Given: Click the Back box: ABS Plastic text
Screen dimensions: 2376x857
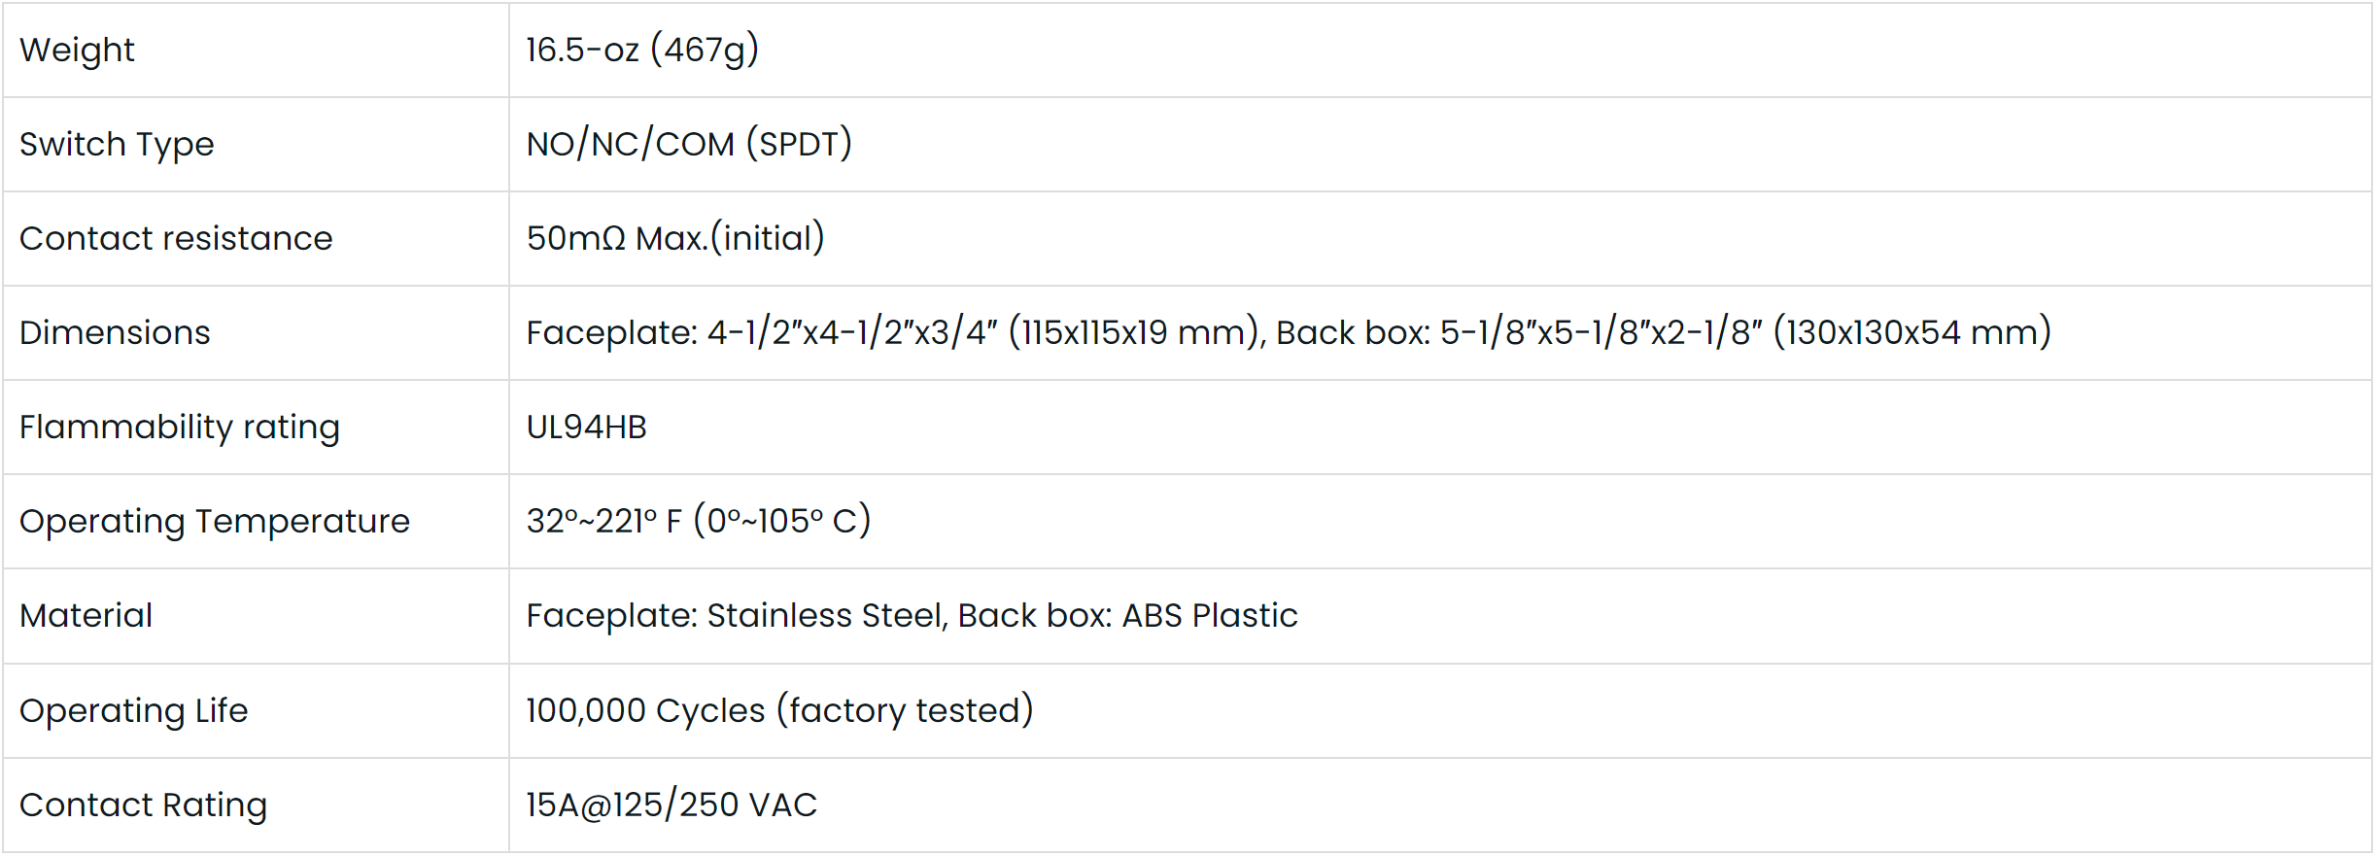Looking at the screenshot, I should (x=1127, y=615).
